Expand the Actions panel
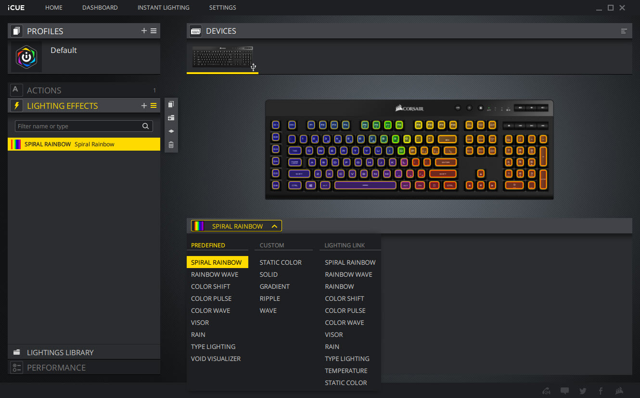640x398 pixels. (x=84, y=90)
